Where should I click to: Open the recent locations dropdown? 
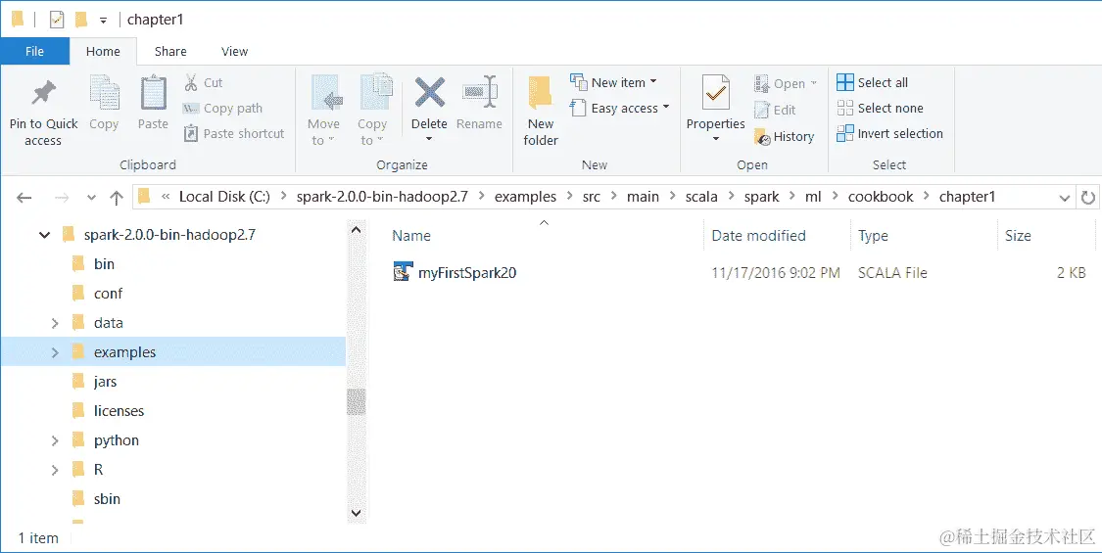tap(91, 198)
